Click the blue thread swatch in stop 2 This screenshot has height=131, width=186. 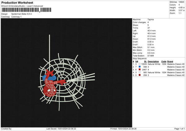(x=139, y=67)
